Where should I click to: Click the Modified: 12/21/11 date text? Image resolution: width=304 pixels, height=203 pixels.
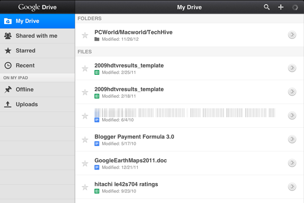[120, 167]
